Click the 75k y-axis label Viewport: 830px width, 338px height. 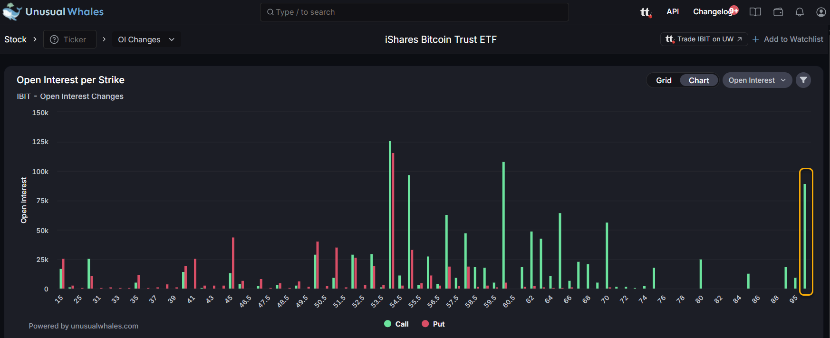(42, 201)
